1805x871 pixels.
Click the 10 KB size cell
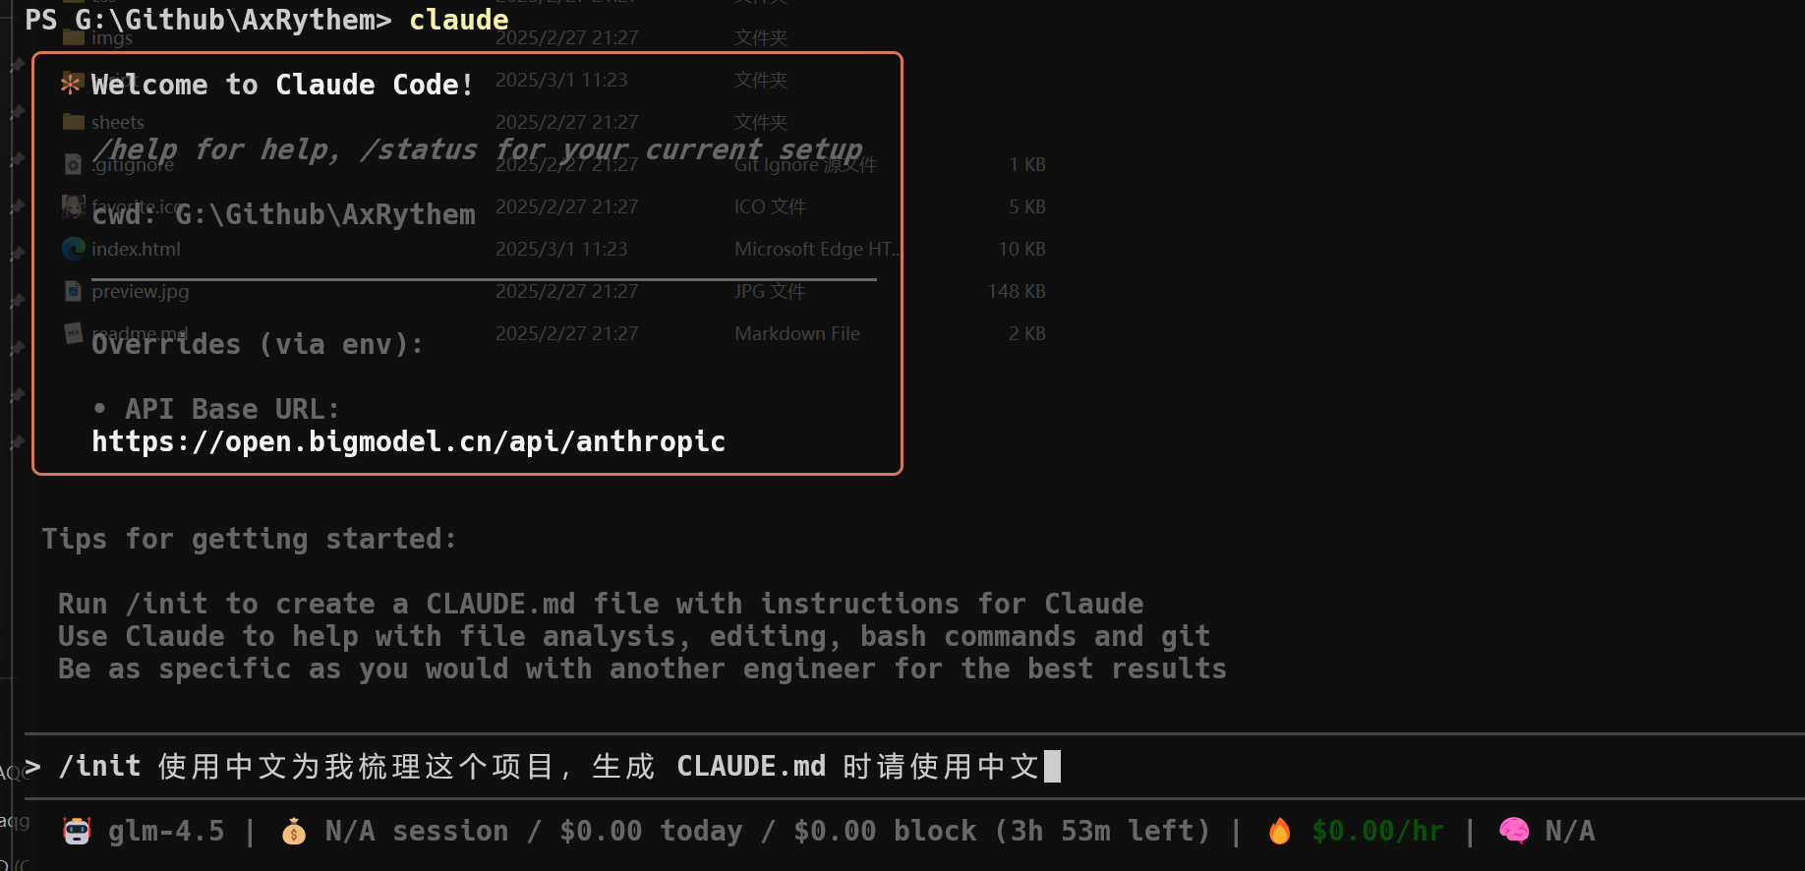pos(1022,249)
